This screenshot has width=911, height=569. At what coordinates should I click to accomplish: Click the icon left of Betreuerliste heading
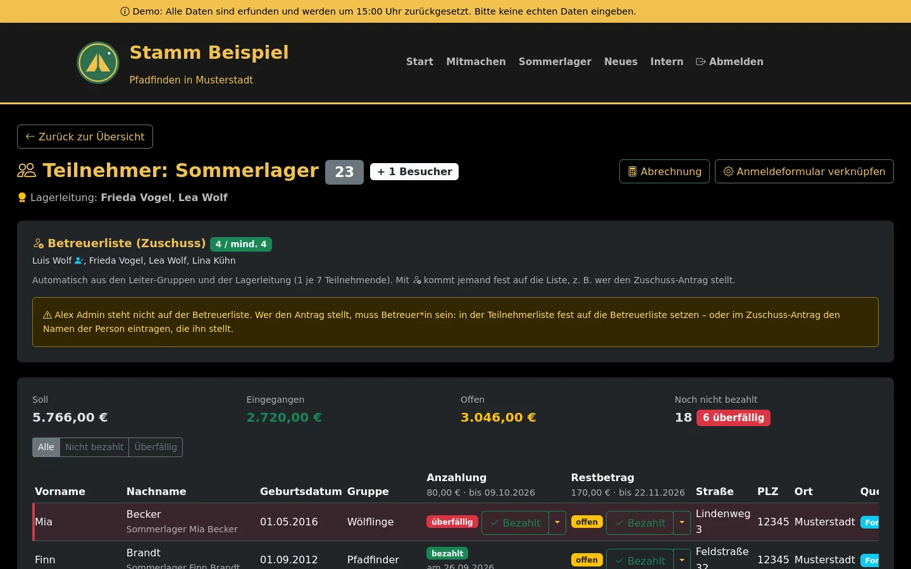coord(38,243)
